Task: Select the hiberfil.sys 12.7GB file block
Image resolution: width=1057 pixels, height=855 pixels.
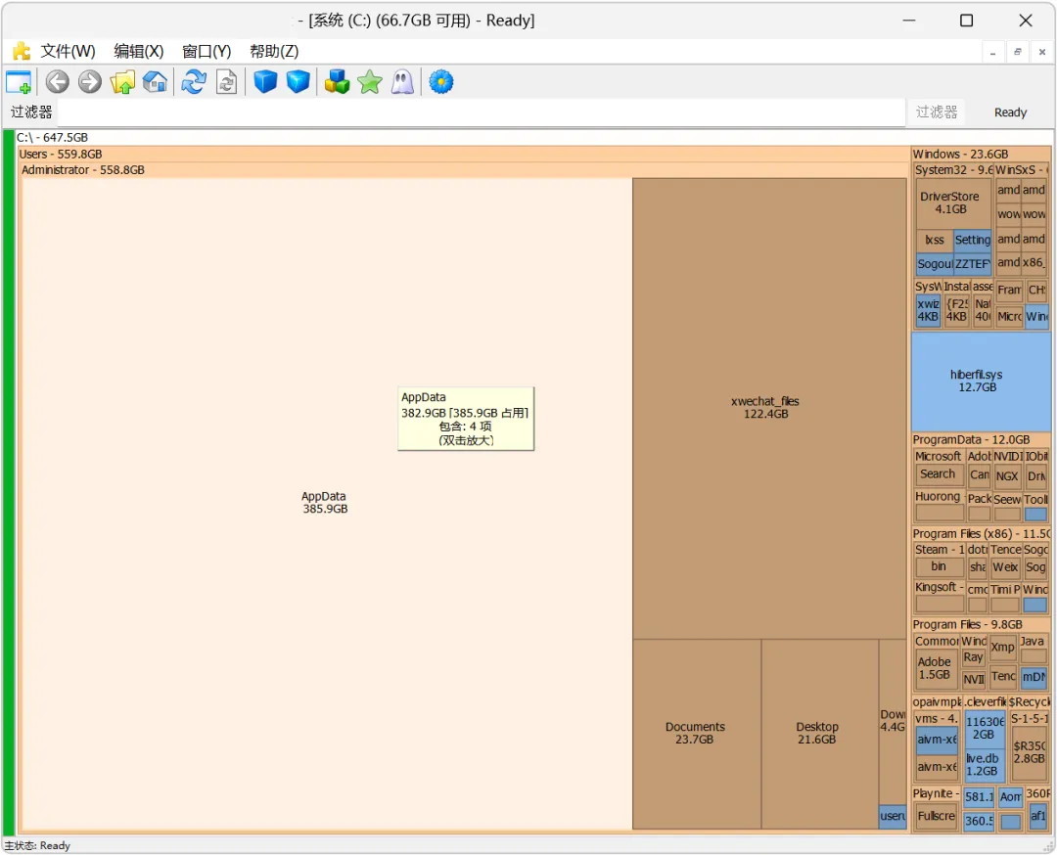Action: click(981, 382)
